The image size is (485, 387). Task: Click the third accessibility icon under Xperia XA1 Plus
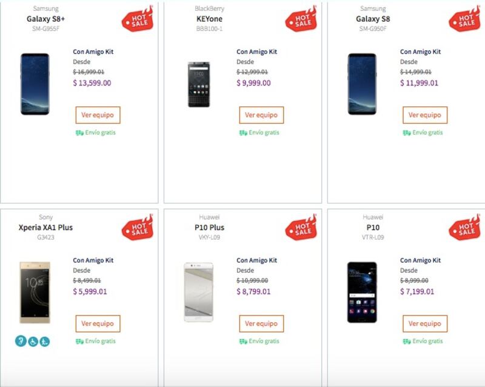(x=44, y=342)
